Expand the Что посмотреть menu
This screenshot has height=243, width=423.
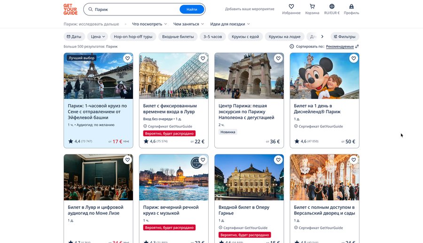coord(149,24)
